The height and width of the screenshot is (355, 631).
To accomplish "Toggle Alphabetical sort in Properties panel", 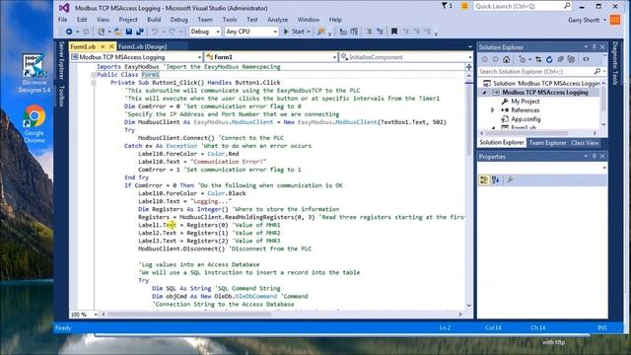I will coord(495,179).
